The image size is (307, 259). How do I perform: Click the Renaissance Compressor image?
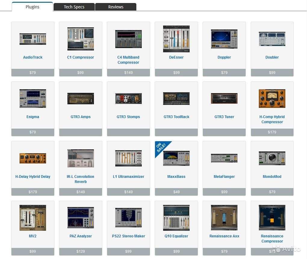point(272,218)
